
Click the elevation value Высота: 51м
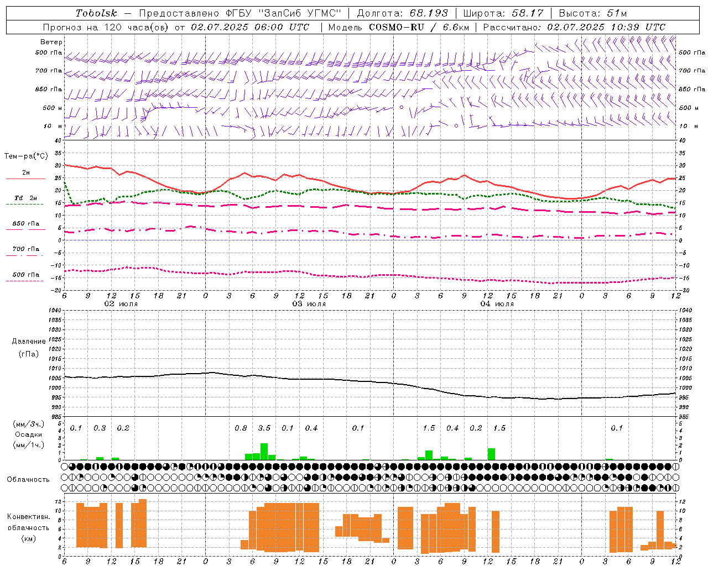click(593, 13)
